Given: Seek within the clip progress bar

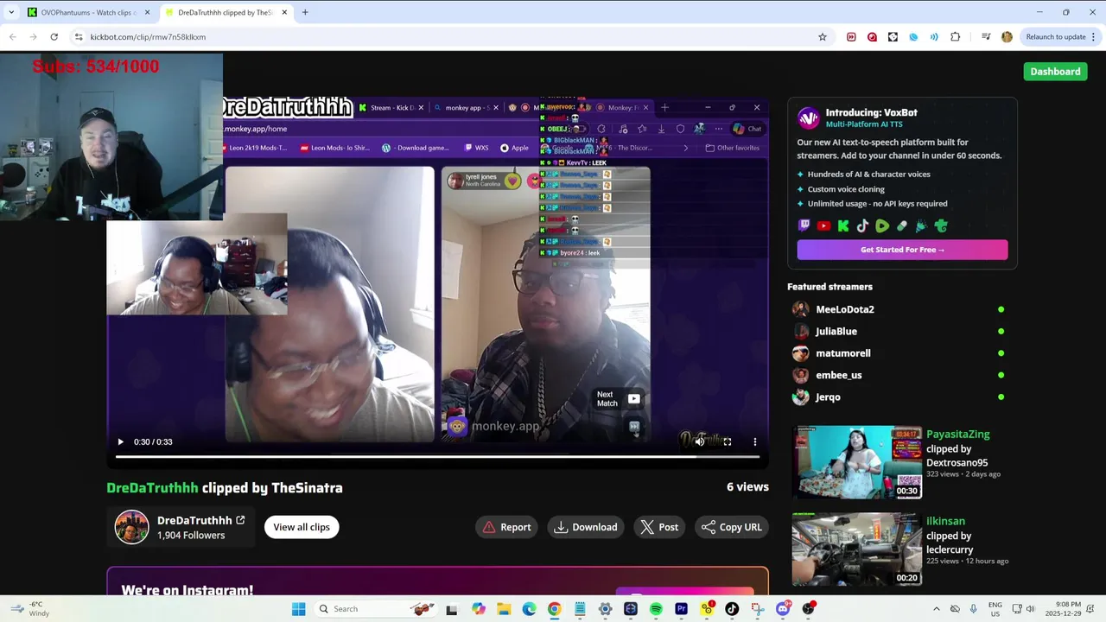Looking at the screenshot, I should click(x=437, y=456).
